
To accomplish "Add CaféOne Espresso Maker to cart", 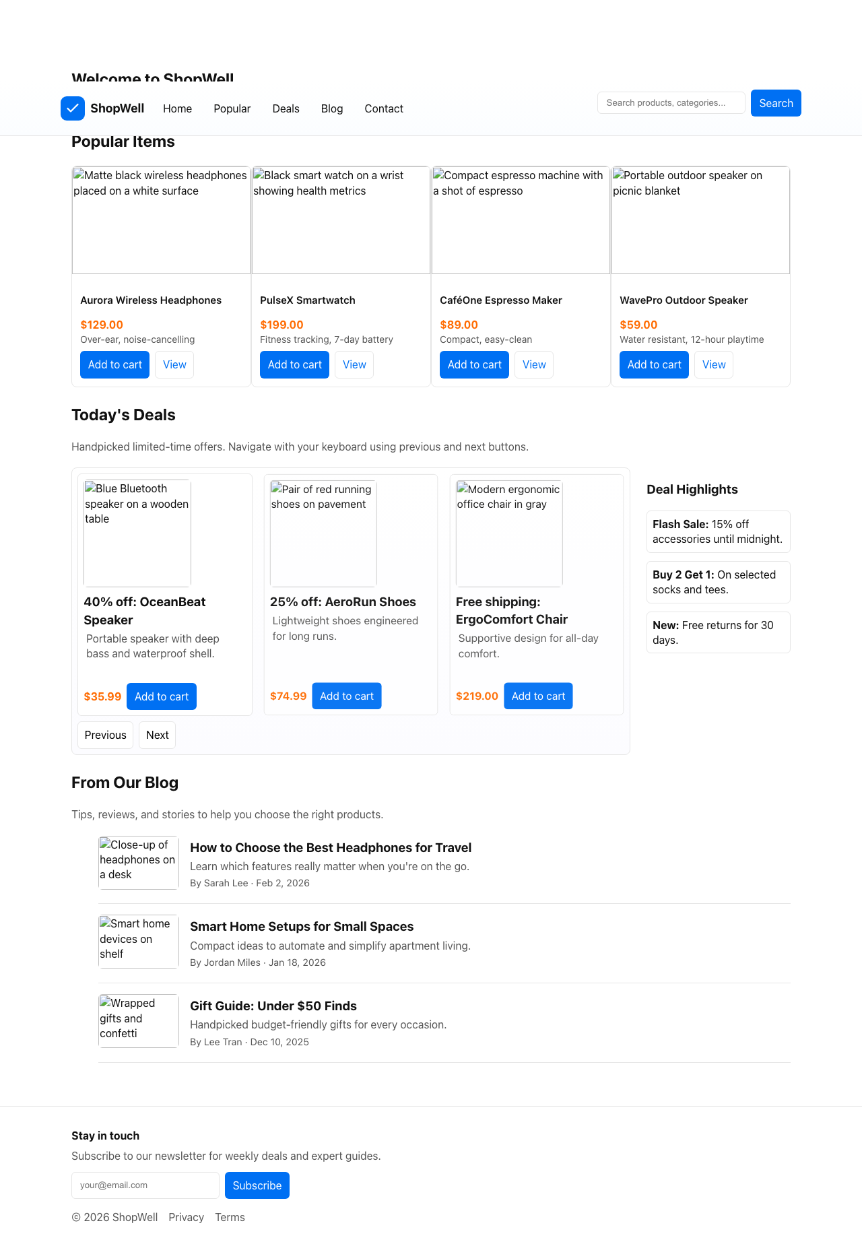I will click(x=474, y=364).
